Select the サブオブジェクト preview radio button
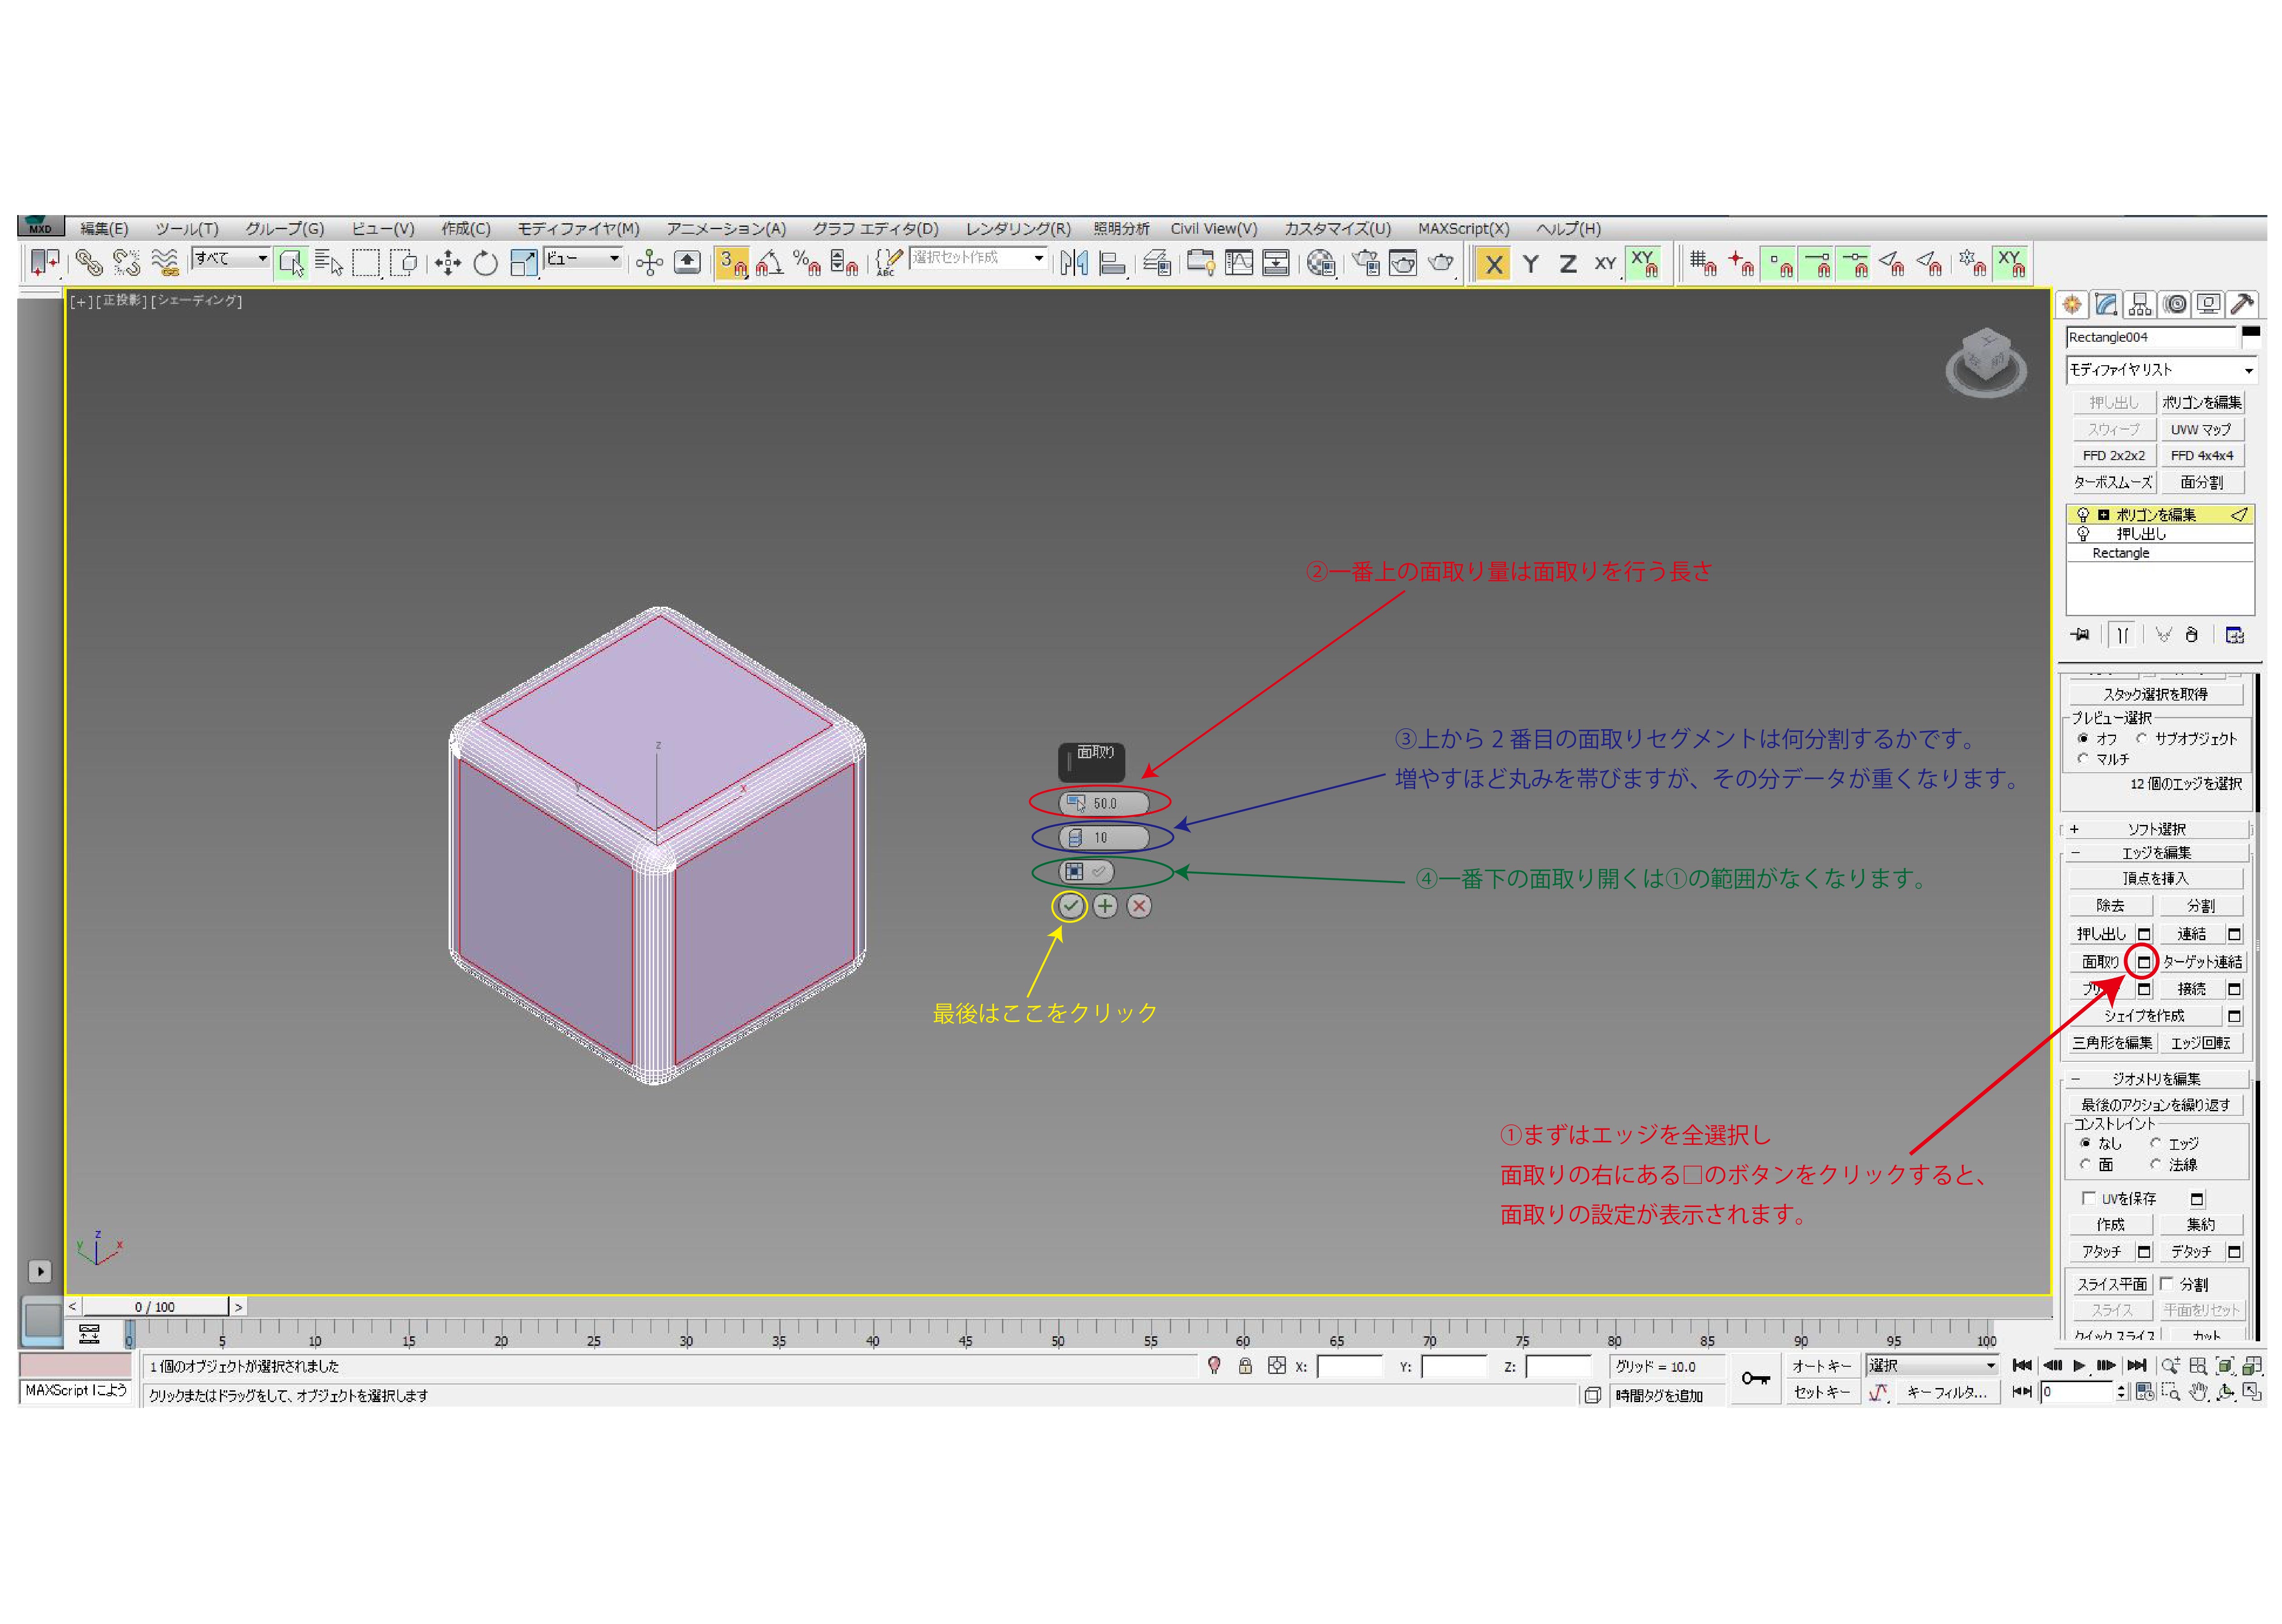Viewport: 2282px width, 1624px height. (x=2141, y=739)
